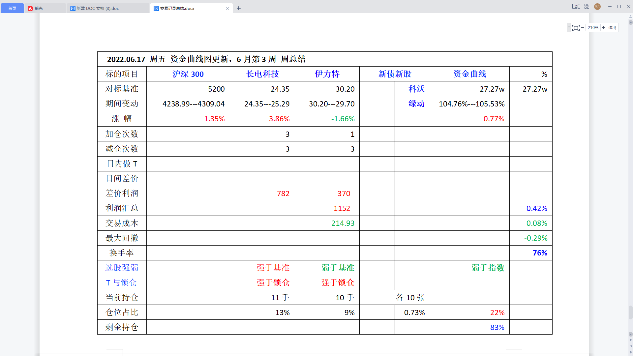Screen dimensions: 633x356
Task: Toggle the fit-to-screen view icon
Action: [576, 28]
